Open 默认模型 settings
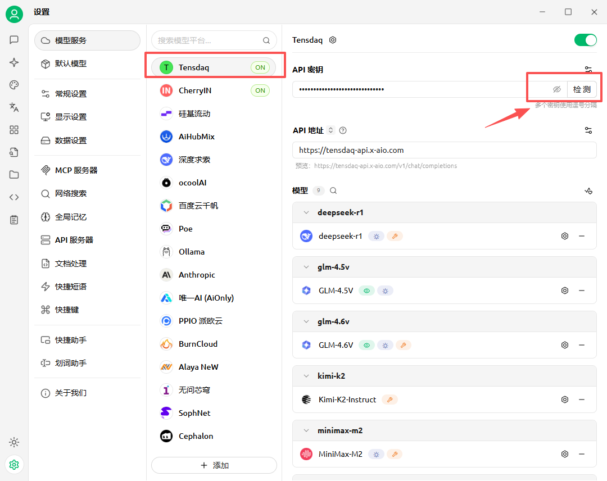The image size is (607, 481). click(87, 63)
